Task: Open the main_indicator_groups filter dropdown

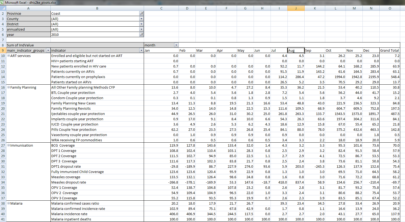Action: 48,50
